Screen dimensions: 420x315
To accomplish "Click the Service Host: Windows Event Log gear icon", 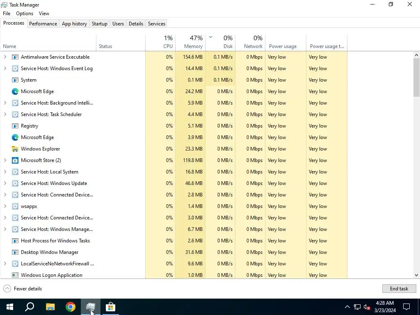I will coord(15,68).
